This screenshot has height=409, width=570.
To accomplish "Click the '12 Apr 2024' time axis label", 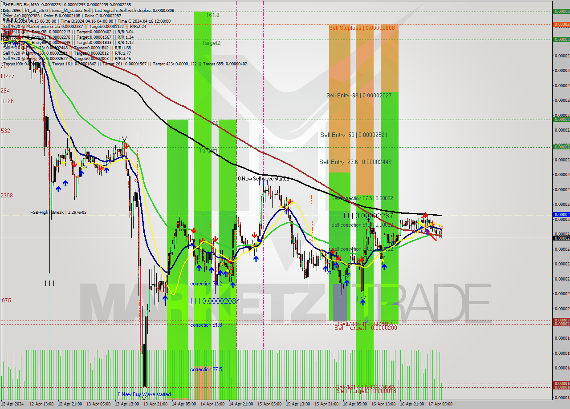I will (12, 404).
